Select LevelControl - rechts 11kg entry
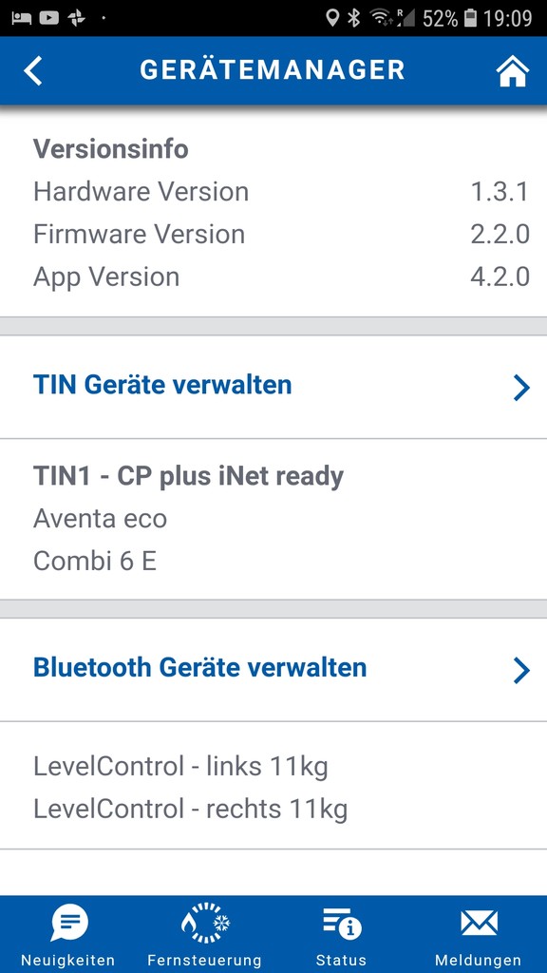The width and height of the screenshot is (547, 973). (190, 810)
